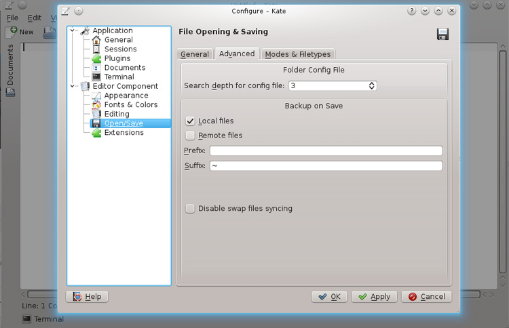Collapse the Application tree node
Viewport: 509px width, 328px height.
point(73,30)
